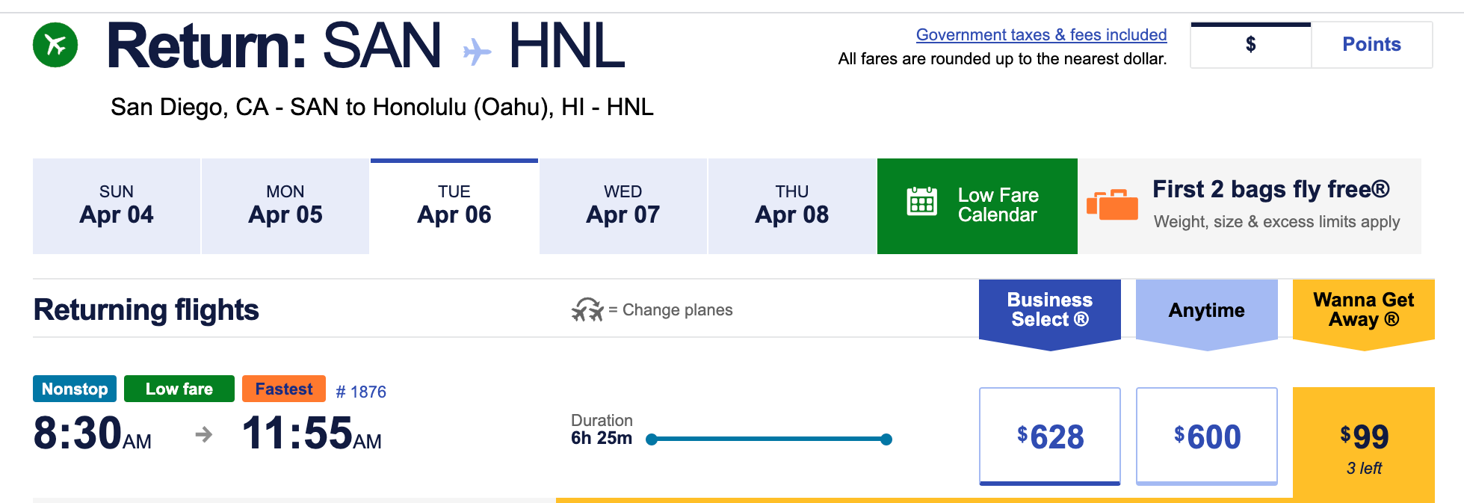Switch fare display to Points
The width and height of the screenshot is (1464, 503).
click(x=1371, y=45)
